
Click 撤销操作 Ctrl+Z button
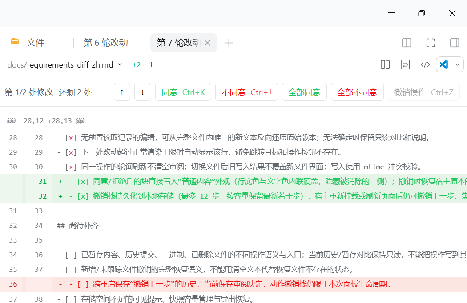coord(423,92)
